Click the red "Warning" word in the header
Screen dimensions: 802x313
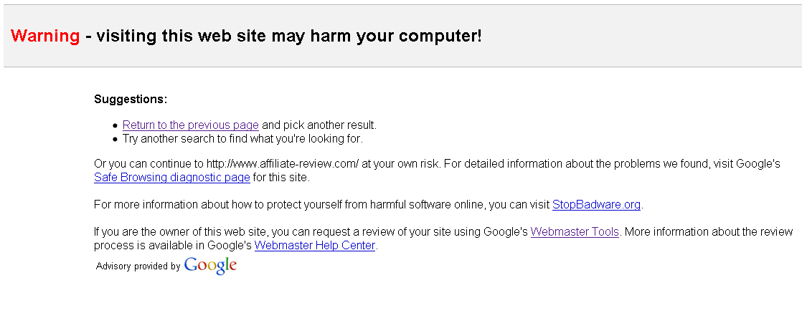(45, 36)
